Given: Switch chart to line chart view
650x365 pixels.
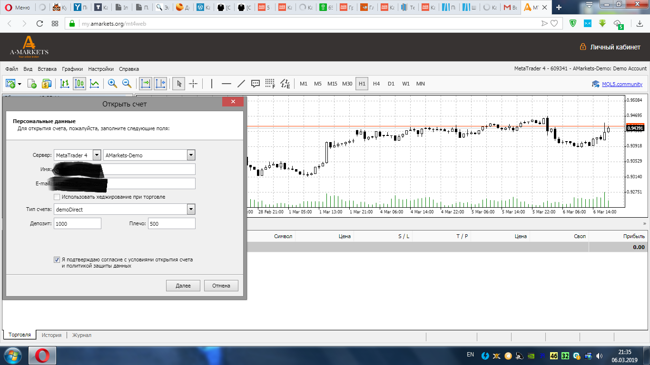Looking at the screenshot, I should pos(94,84).
